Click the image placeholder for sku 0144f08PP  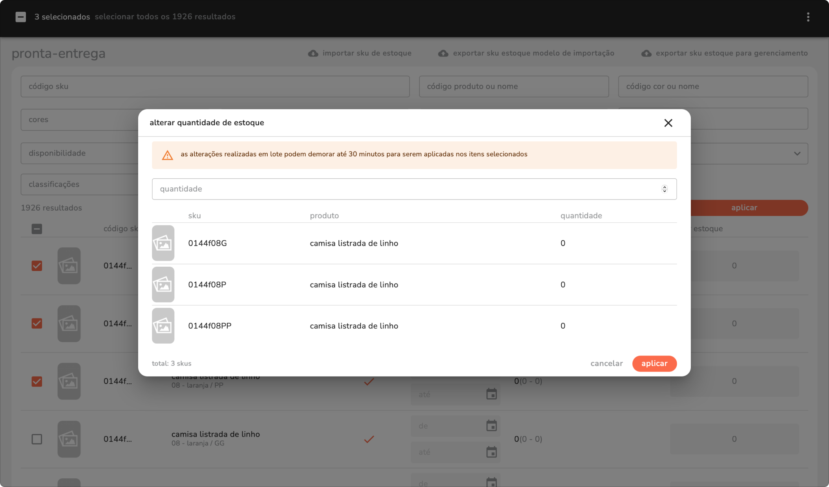tap(163, 326)
